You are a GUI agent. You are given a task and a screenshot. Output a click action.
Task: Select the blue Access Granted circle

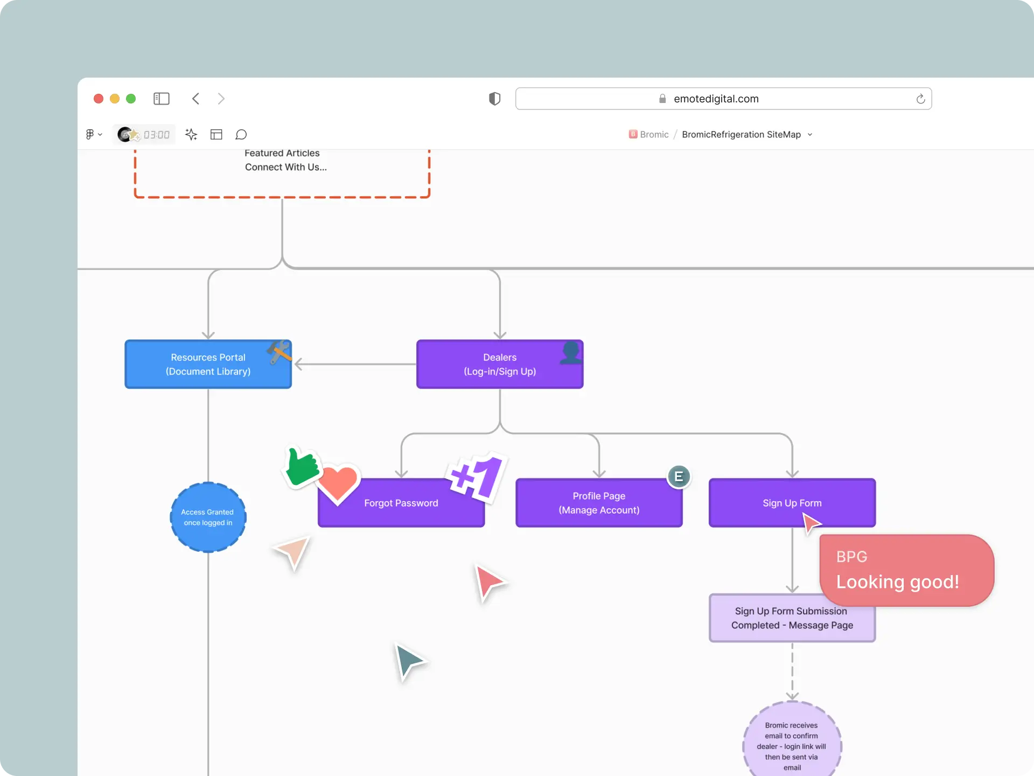(x=208, y=517)
